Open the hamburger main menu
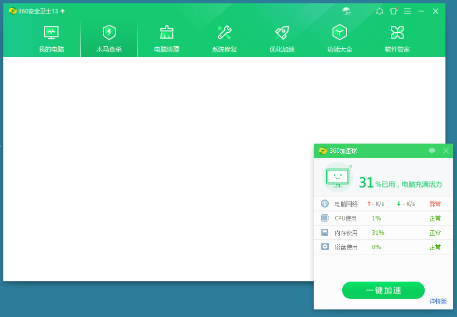 tap(407, 11)
